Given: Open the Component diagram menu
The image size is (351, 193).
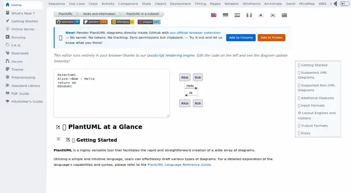Looking at the screenshot, I should click(128, 4).
